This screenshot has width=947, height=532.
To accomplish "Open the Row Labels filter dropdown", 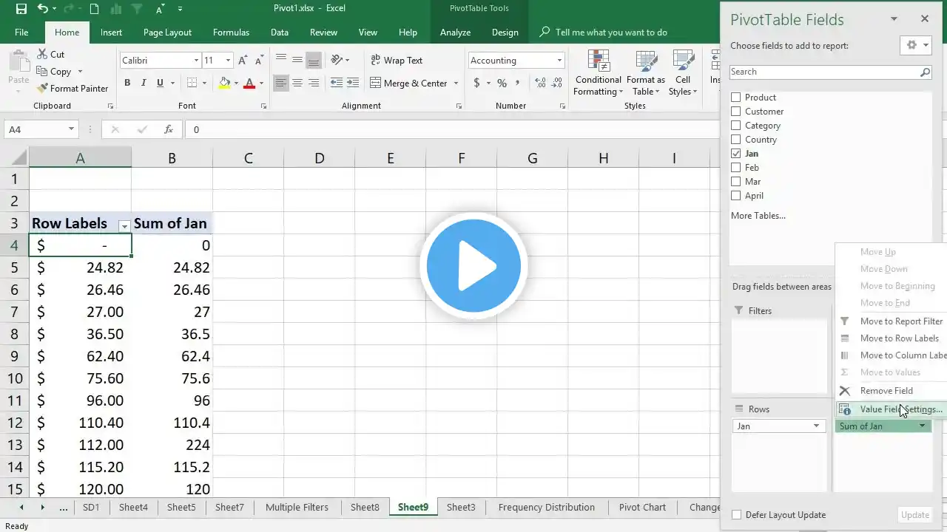I will (x=124, y=225).
